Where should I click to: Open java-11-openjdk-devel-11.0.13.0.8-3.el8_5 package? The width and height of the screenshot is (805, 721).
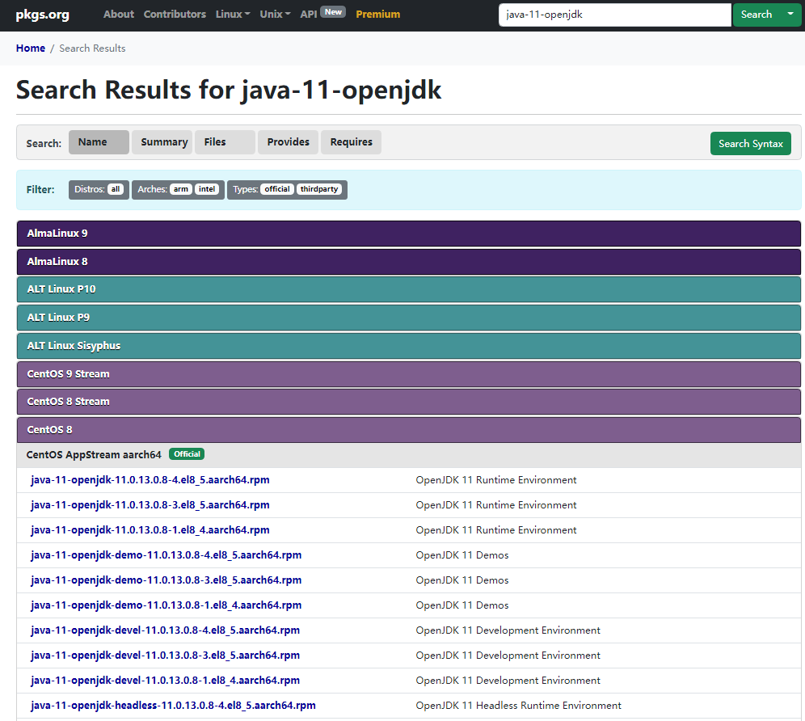coord(166,656)
